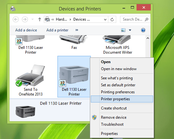The height and width of the screenshot is (139, 174).
Task: Expand the recent locations dropdown arrow
Action: (32, 19)
